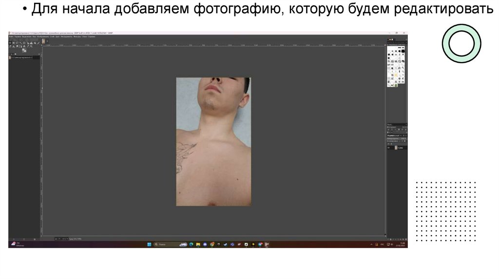Select the Paintbrush tool
Screen dimensions: 499x279
coord(38,43)
